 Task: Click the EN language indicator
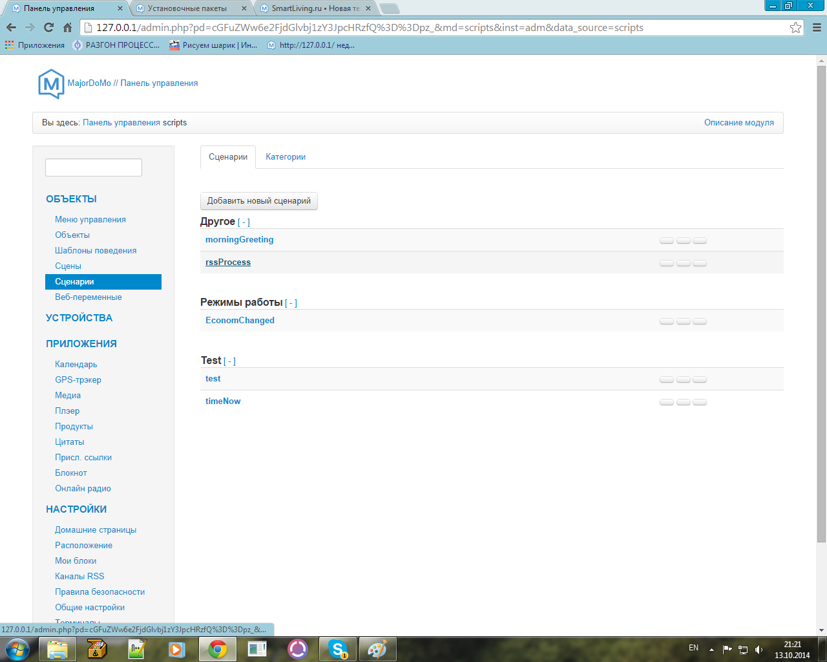point(693,648)
